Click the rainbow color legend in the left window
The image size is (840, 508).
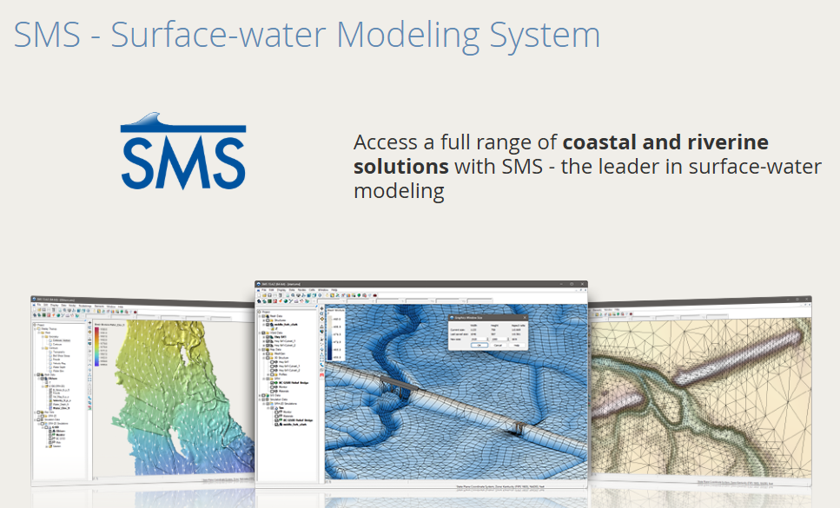click(96, 343)
